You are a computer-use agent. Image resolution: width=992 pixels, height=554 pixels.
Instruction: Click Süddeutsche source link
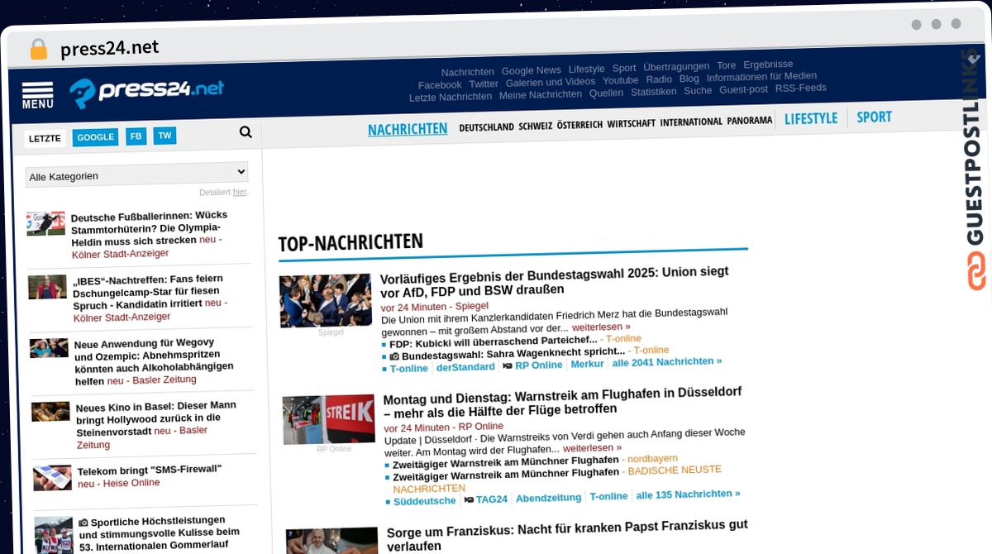pyautogui.click(x=424, y=501)
